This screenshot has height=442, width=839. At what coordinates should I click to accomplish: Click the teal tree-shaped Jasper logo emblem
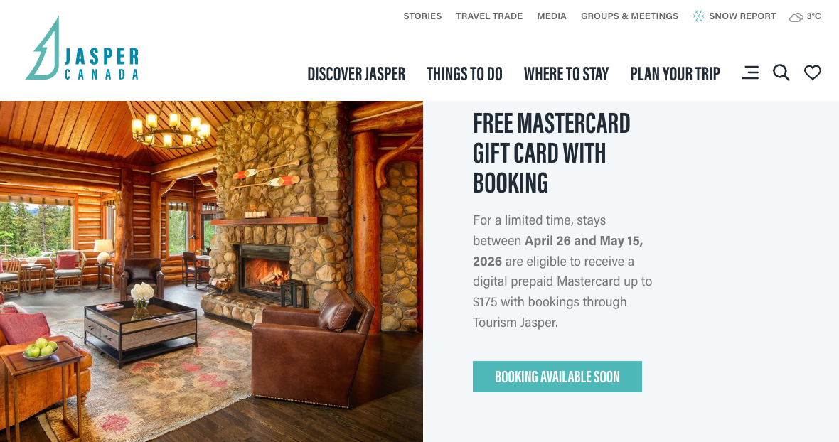pos(43,49)
